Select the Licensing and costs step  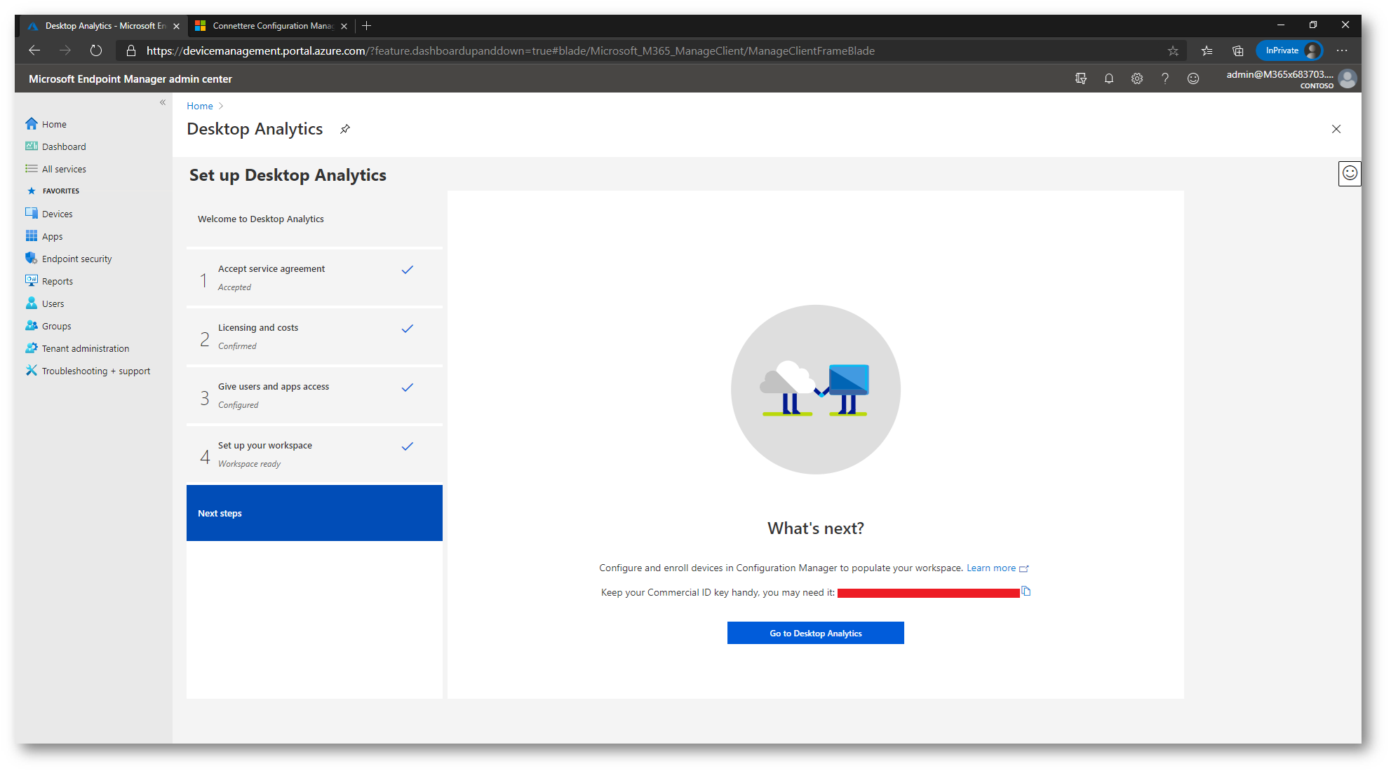tap(314, 336)
